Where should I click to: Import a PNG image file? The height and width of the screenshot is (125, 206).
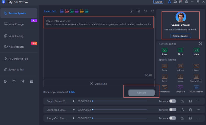pos(77,11)
